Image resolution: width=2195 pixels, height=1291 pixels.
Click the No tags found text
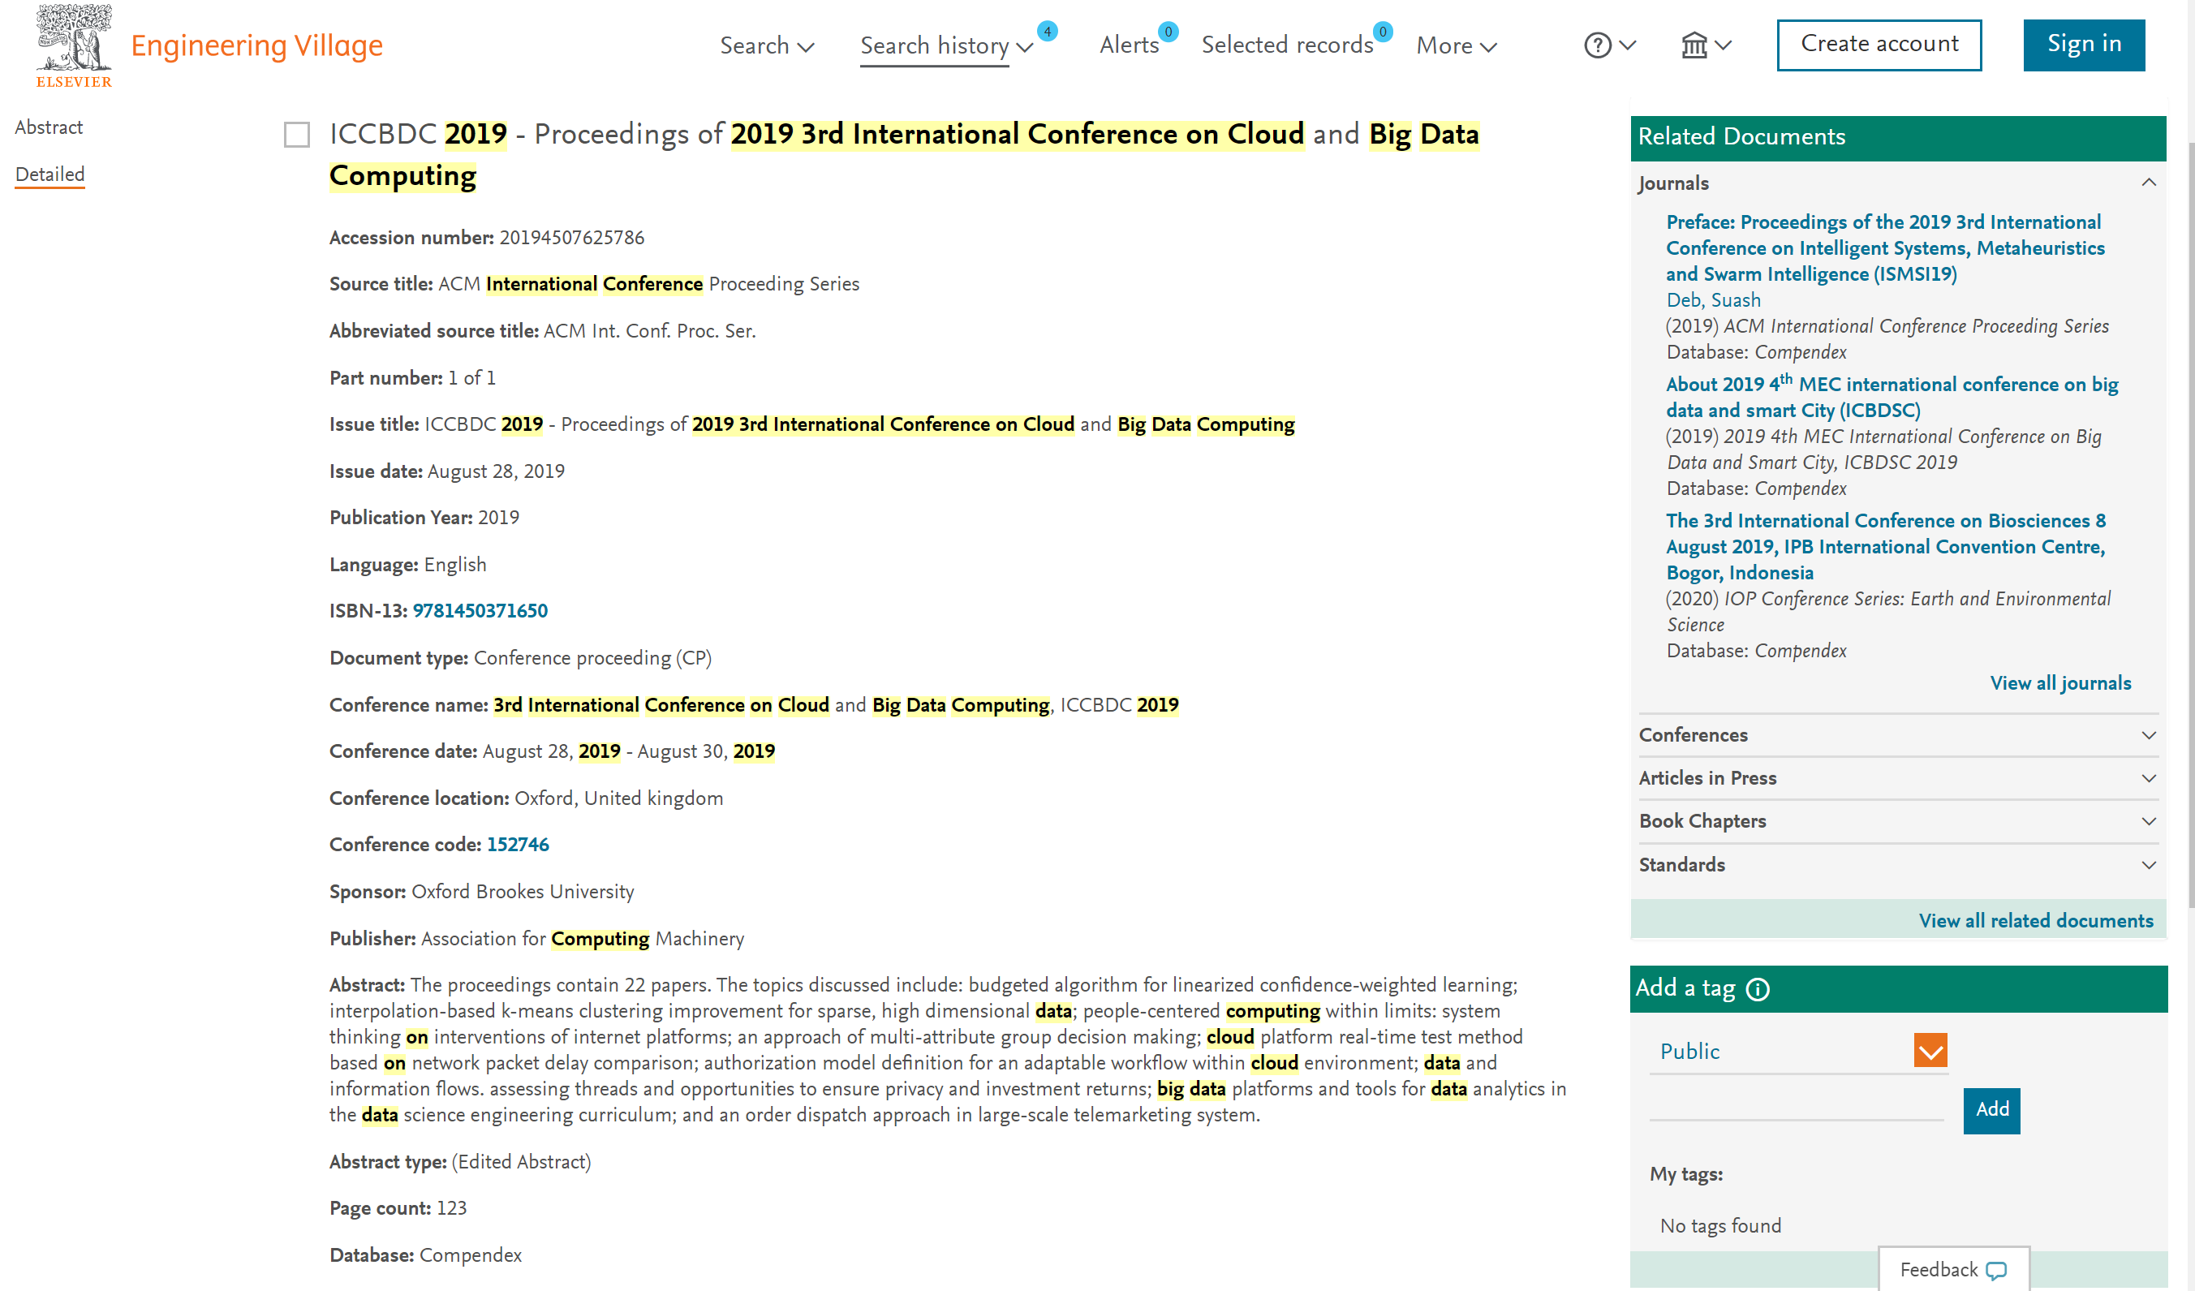1720,1227
